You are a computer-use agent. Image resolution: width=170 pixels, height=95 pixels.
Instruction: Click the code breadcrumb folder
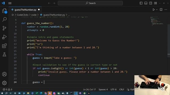(34, 15)
